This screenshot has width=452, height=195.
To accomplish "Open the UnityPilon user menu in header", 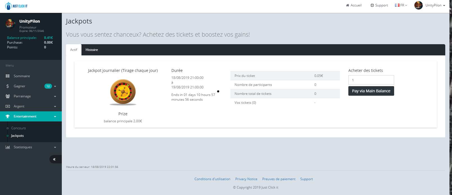I will [x=430, y=5].
